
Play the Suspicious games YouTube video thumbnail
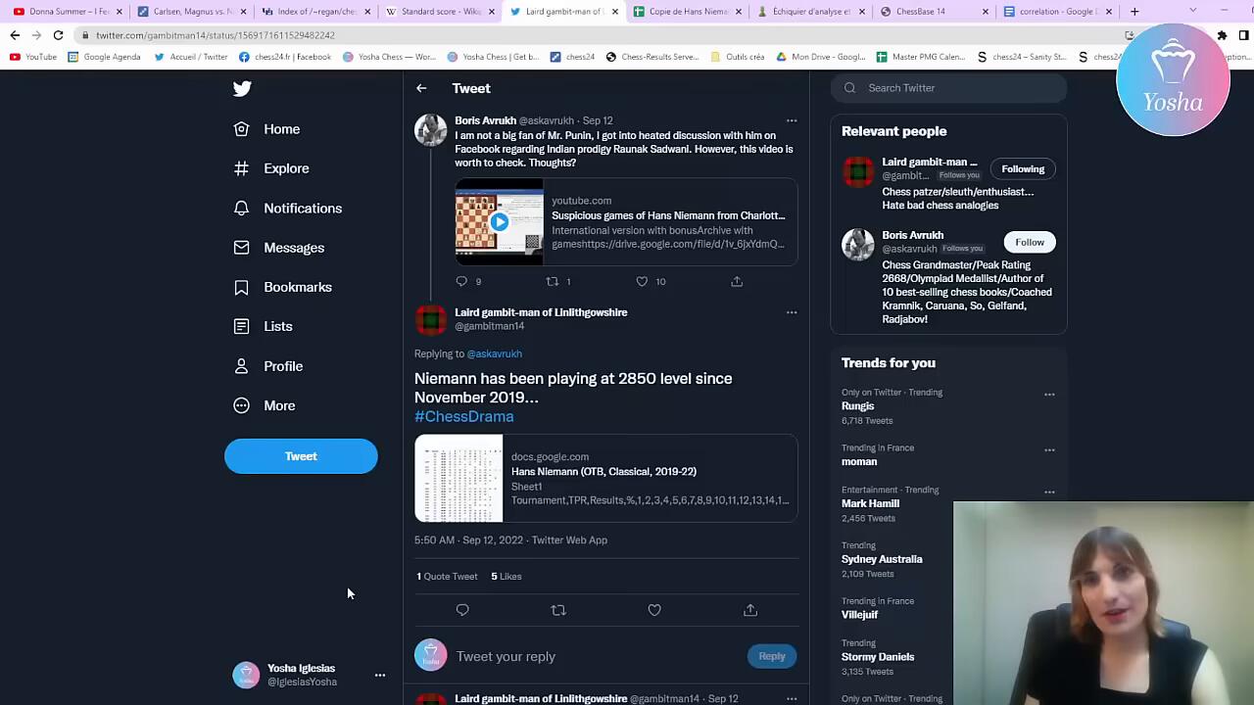click(x=499, y=222)
